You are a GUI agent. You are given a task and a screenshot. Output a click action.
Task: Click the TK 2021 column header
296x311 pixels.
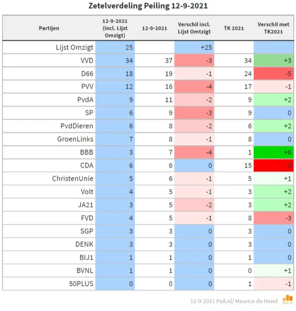[x=234, y=28]
